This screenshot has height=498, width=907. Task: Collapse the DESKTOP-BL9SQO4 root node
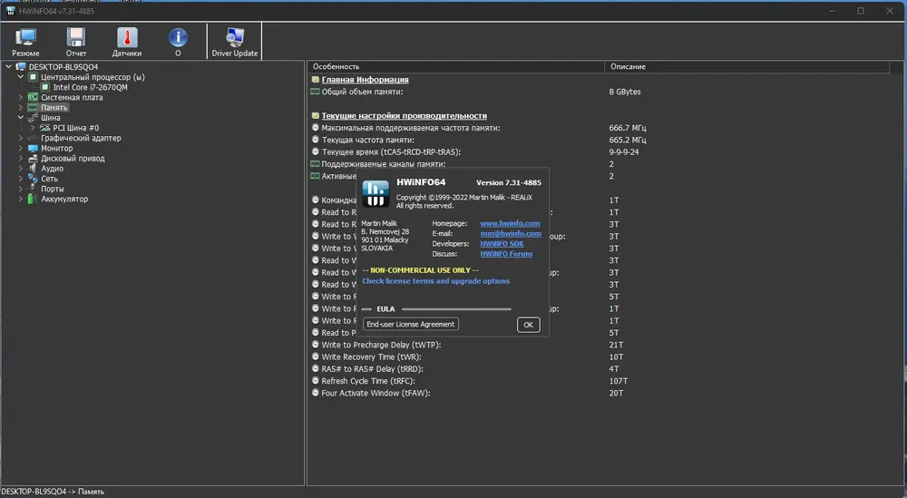9,67
